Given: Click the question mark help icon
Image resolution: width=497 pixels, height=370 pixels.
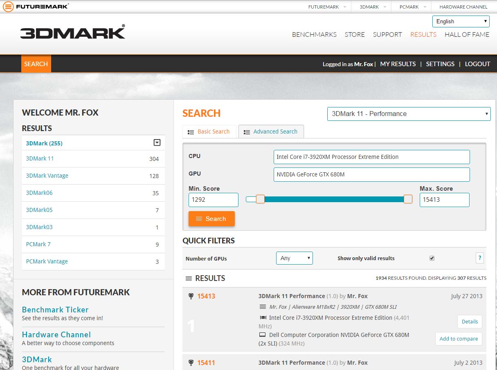Looking at the screenshot, I should coord(480,258).
